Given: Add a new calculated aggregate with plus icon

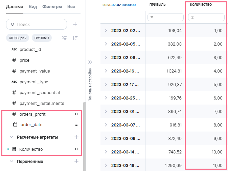Looking at the screenshot, I should coord(76,137).
